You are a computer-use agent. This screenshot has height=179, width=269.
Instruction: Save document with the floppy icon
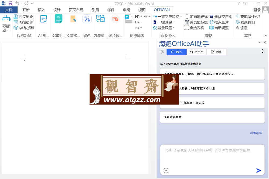pyautogui.click(x=10, y=3)
